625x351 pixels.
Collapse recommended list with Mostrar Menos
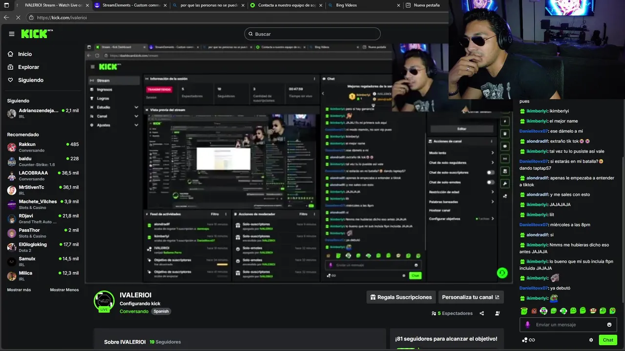64,290
